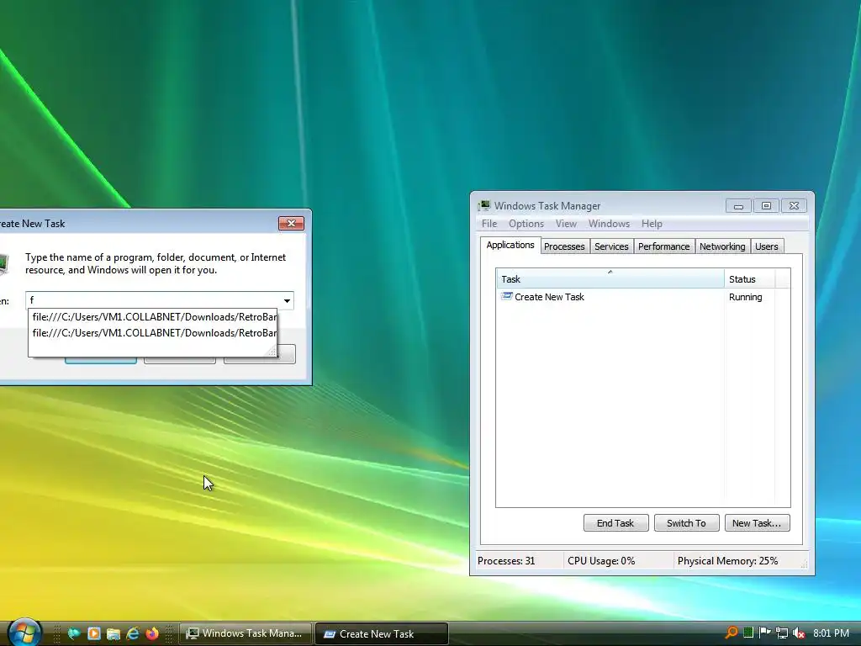Sort by the Status column header
The image size is (861, 646).
(749, 279)
